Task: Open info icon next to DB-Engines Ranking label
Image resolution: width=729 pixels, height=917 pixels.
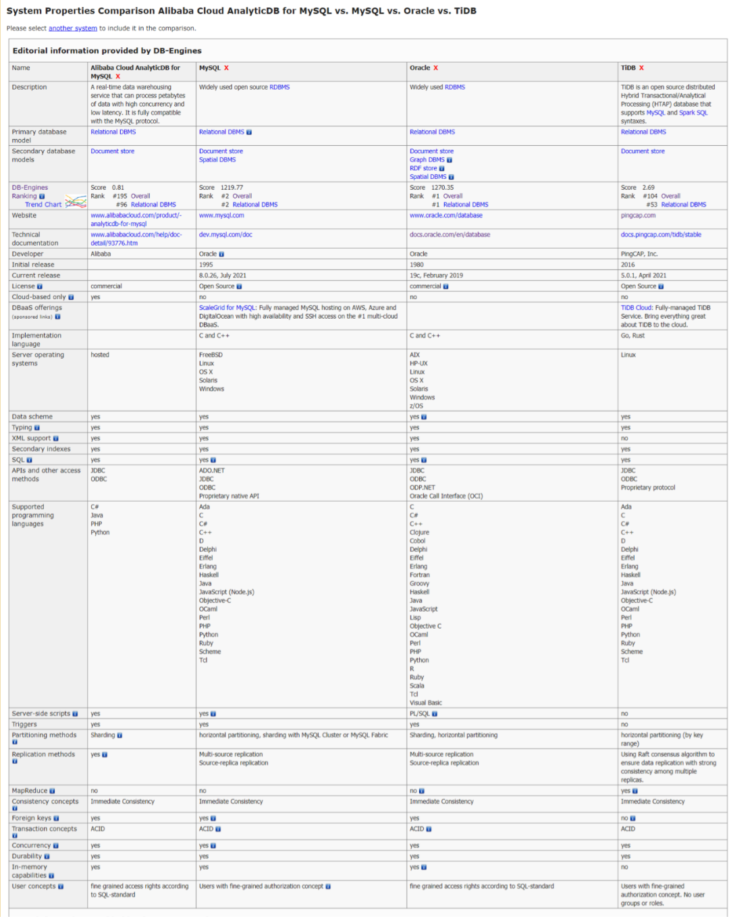Action: [x=42, y=196]
